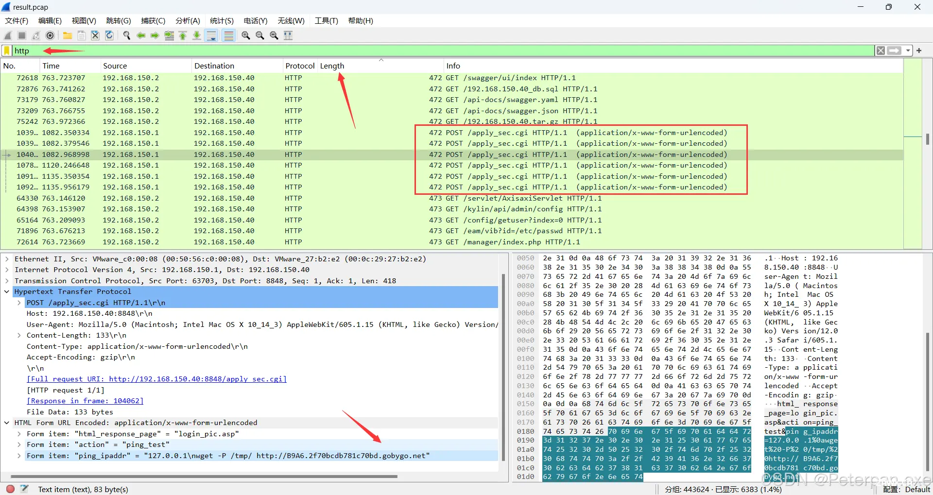Open capture file properties icon in status bar
Screen dimensions: 933x495
tap(25, 489)
